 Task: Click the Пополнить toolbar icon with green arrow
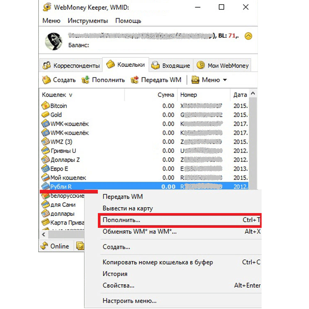(85, 80)
